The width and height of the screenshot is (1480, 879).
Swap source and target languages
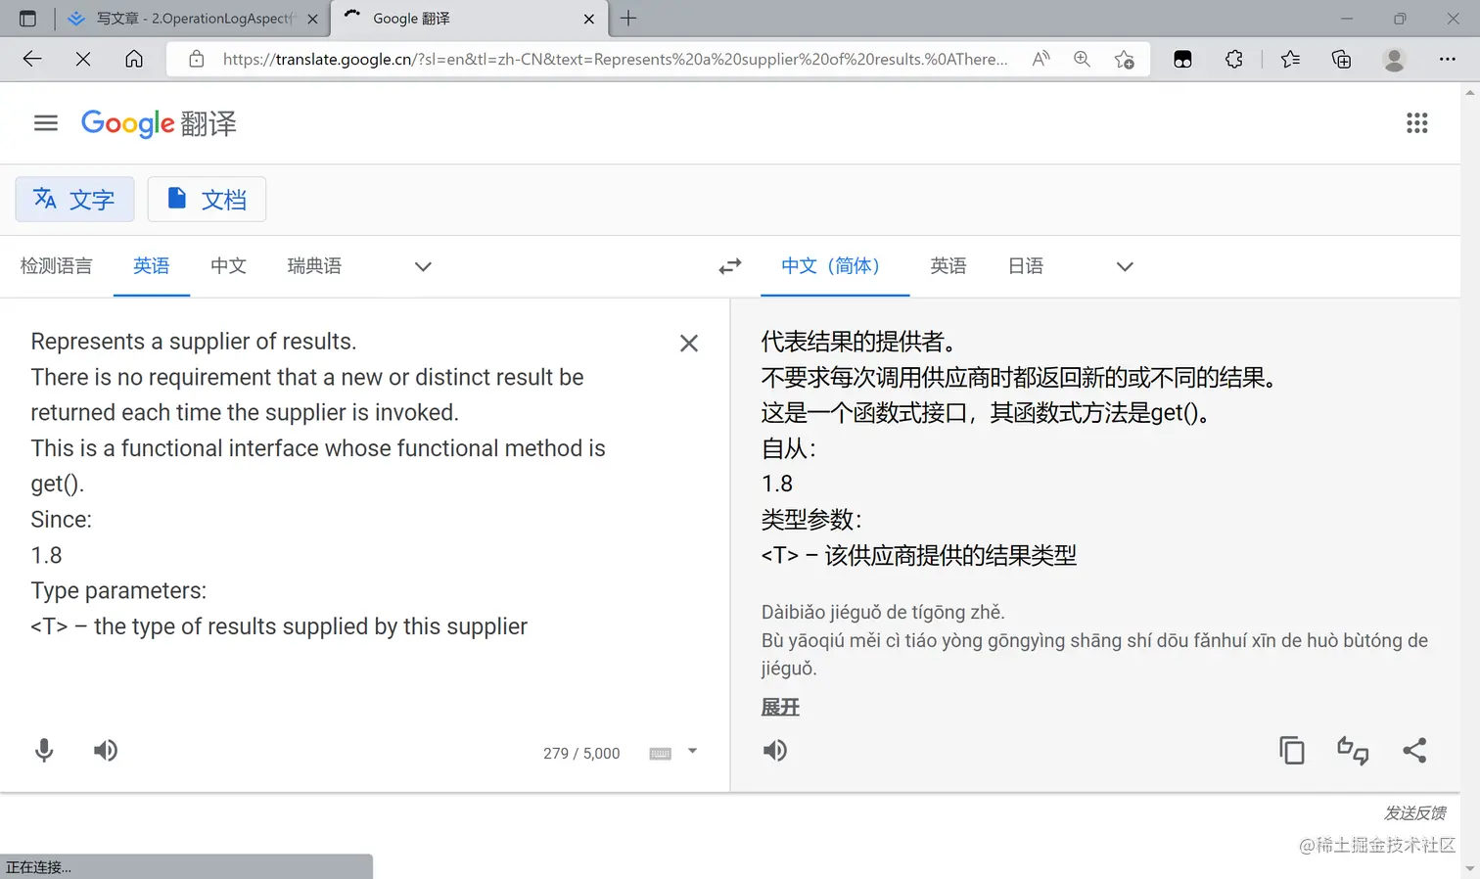coord(730,266)
